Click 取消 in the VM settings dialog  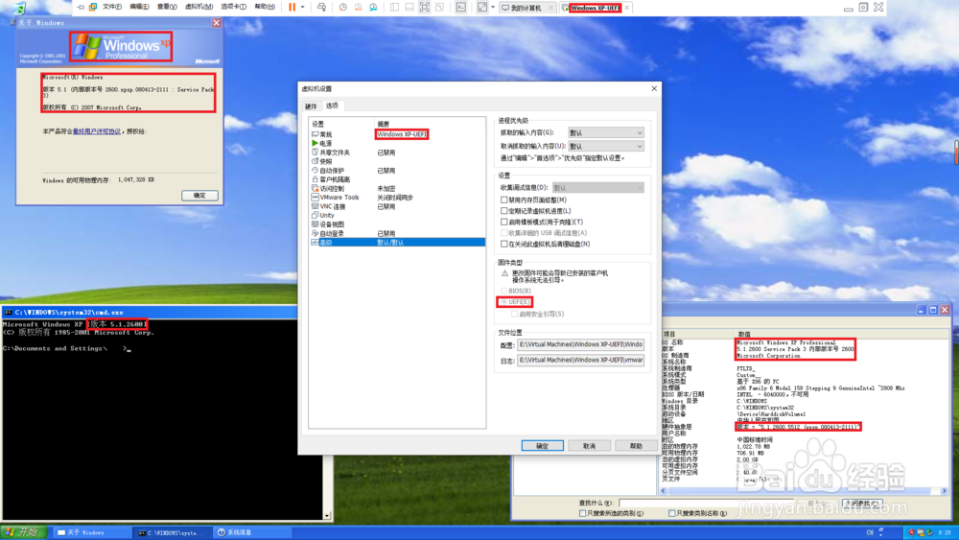589,446
